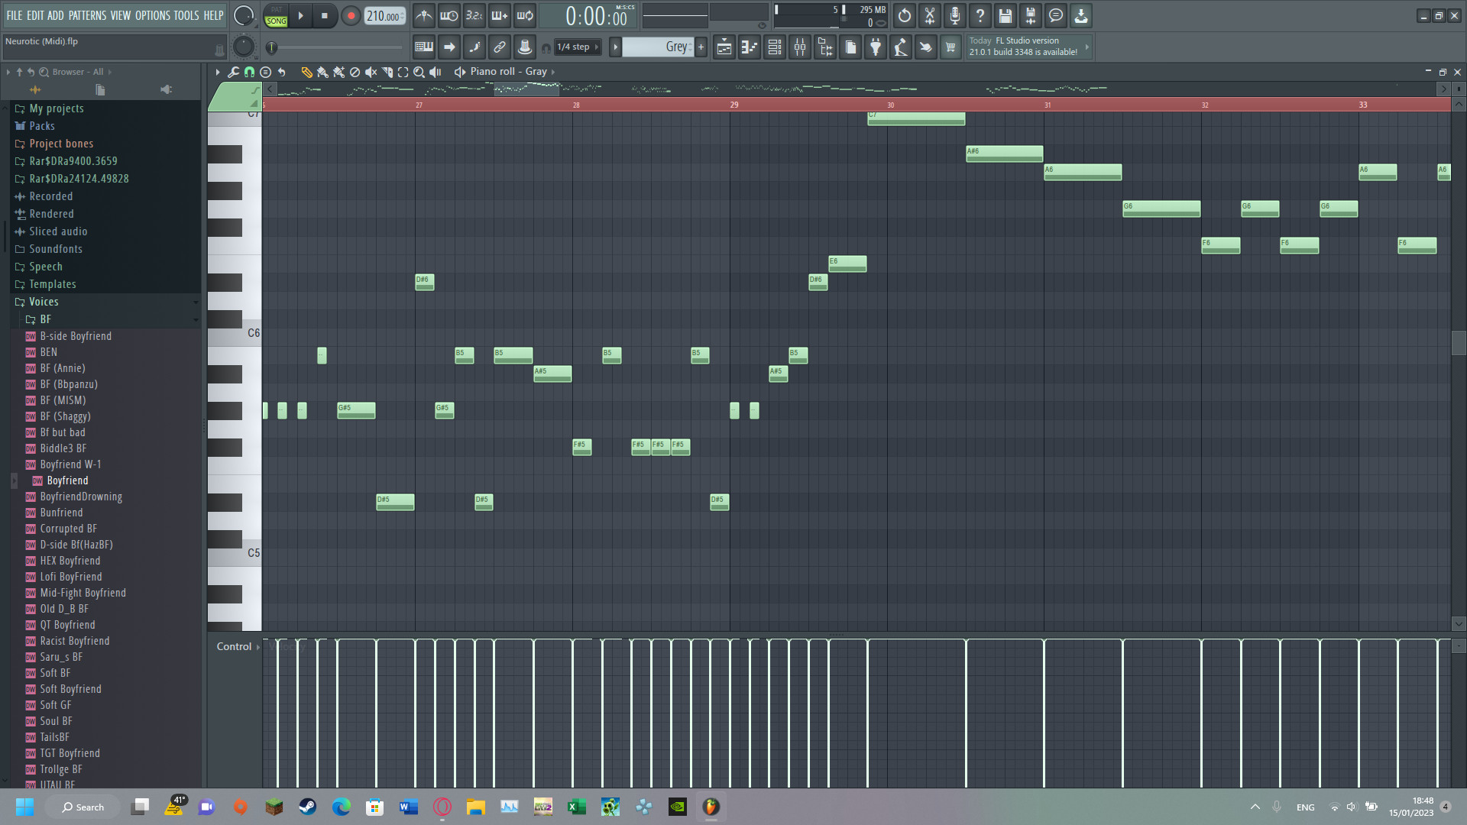The width and height of the screenshot is (1467, 825).
Task: Select the Slice tool
Action: point(387,71)
